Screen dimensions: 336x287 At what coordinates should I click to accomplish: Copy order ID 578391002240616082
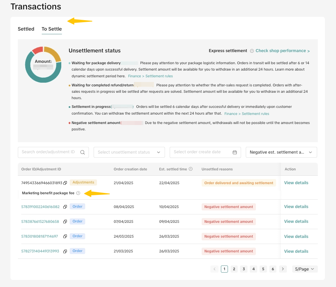65,207
